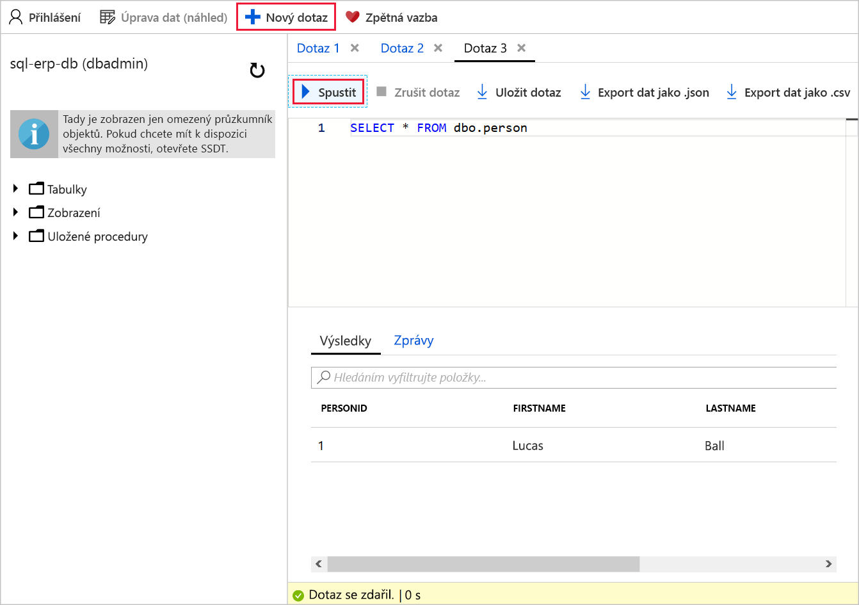Image resolution: width=859 pixels, height=605 pixels.
Task: Click the Přihlášení user icon
Action: (x=16, y=17)
